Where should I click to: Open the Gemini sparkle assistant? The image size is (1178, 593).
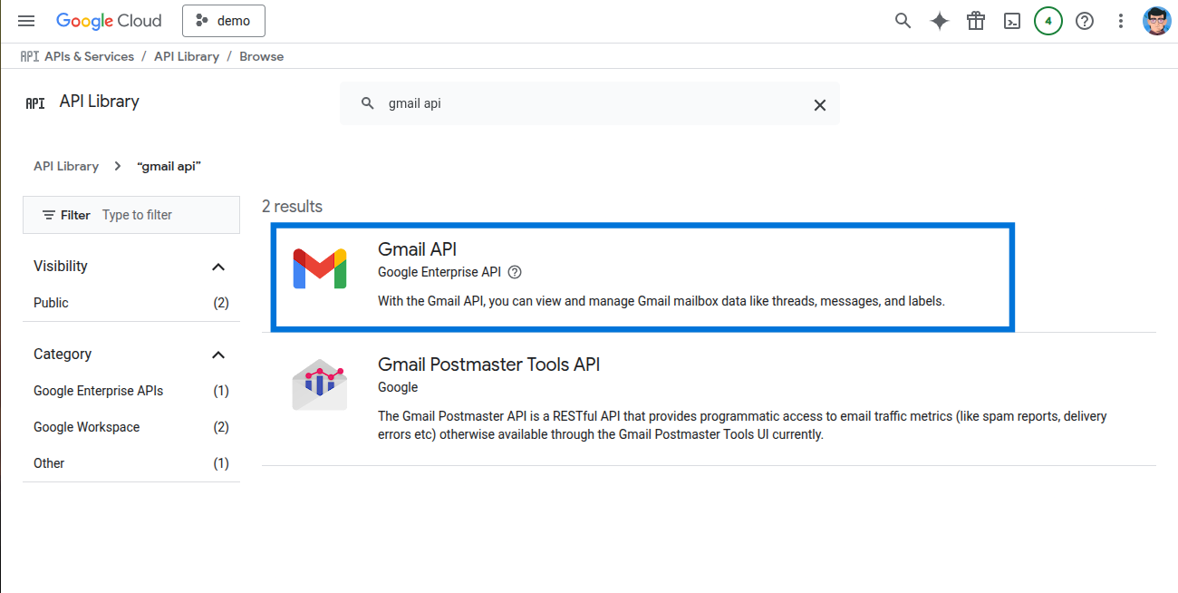tap(940, 21)
